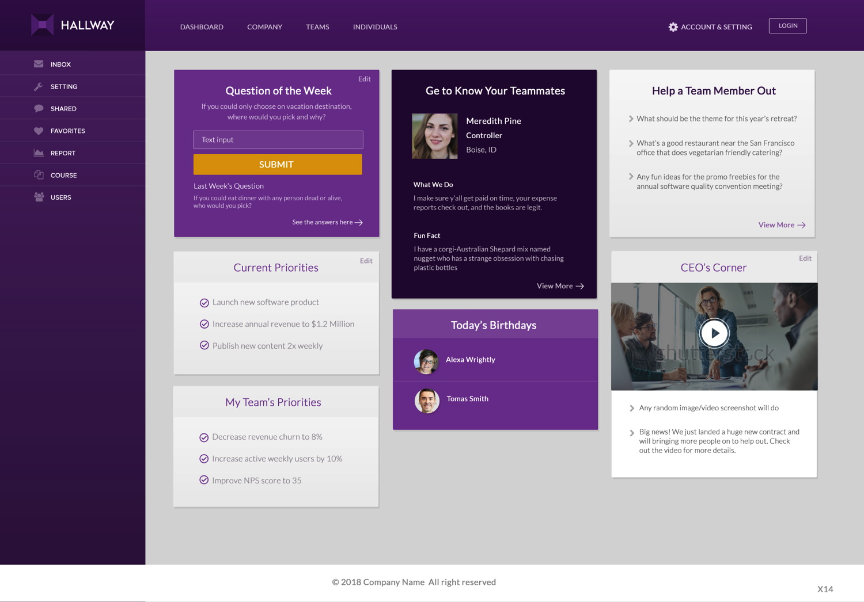Select the Setting wrench icon in sidebar
This screenshot has width=864, height=602.
38,86
